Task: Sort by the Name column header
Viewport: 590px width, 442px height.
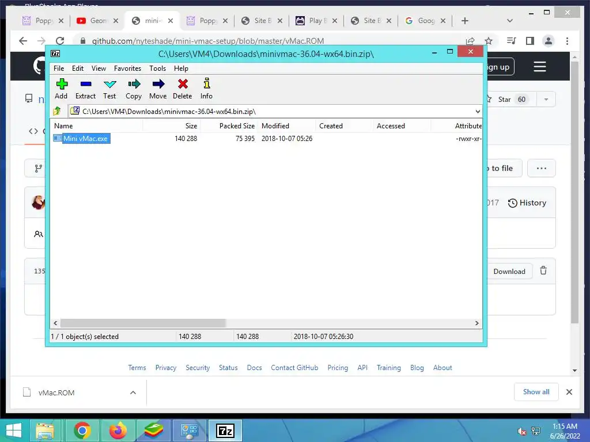Action: coord(97,126)
